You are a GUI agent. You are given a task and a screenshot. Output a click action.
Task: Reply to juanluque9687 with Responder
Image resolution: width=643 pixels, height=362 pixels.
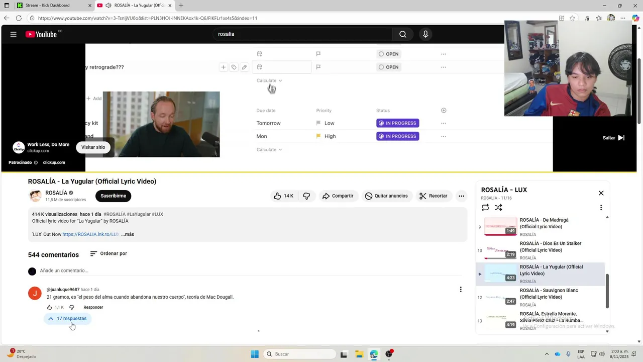[x=93, y=307]
